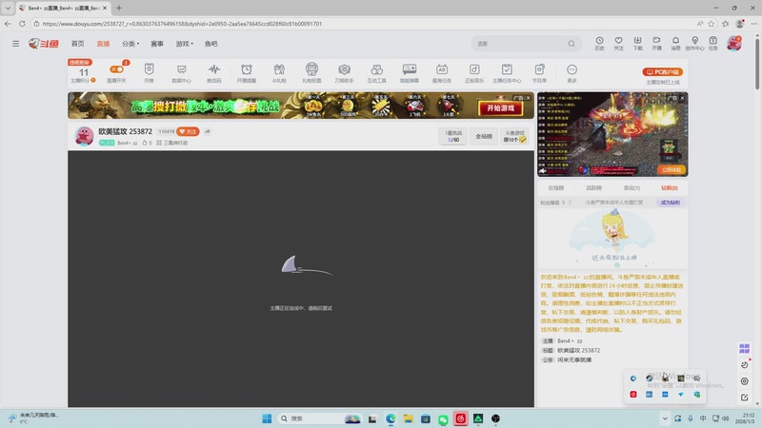Image resolution: width=762 pixels, height=428 pixels.
Task: Open the 推流码 stream code icon
Action: click(213, 72)
